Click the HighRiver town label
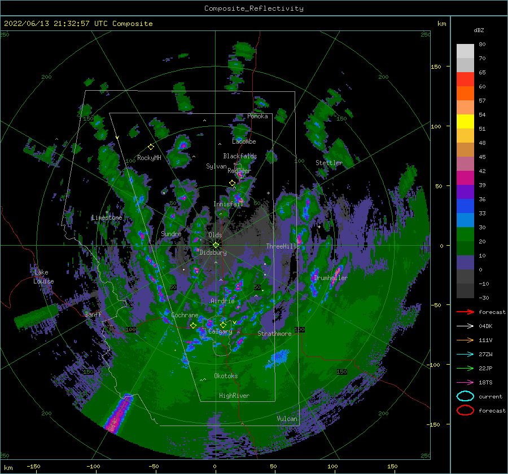Screen dimensions: 508x474 (x=234, y=396)
